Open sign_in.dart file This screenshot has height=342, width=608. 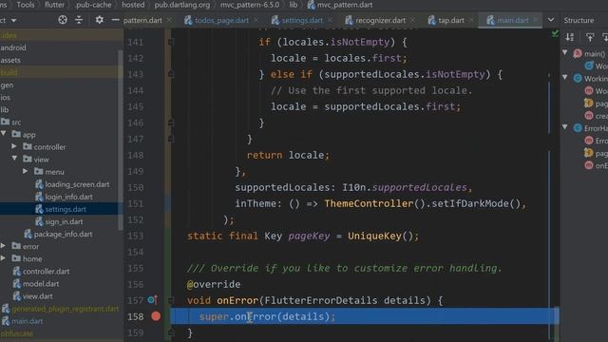coord(64,221)
